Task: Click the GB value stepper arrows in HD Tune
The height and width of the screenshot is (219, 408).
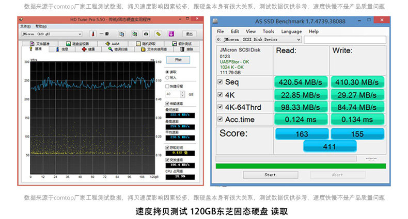Action: coord(182,94)
